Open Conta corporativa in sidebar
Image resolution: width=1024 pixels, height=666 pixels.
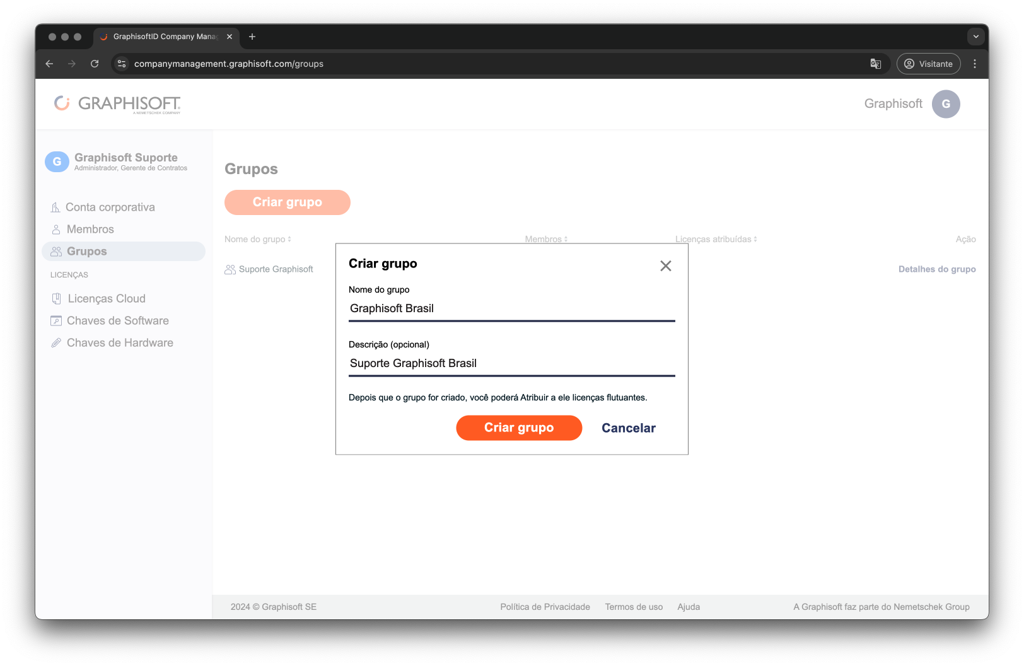110,207
